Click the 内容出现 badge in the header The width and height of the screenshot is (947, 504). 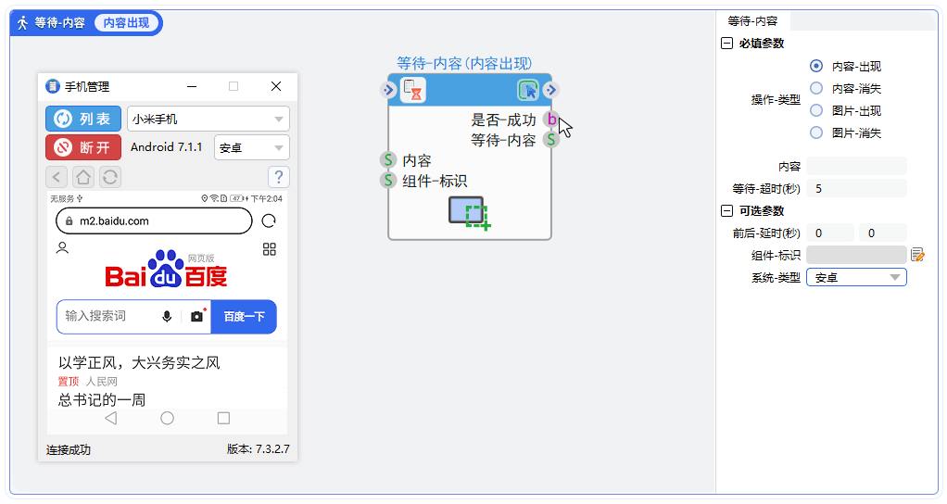[x=126, y=23]
